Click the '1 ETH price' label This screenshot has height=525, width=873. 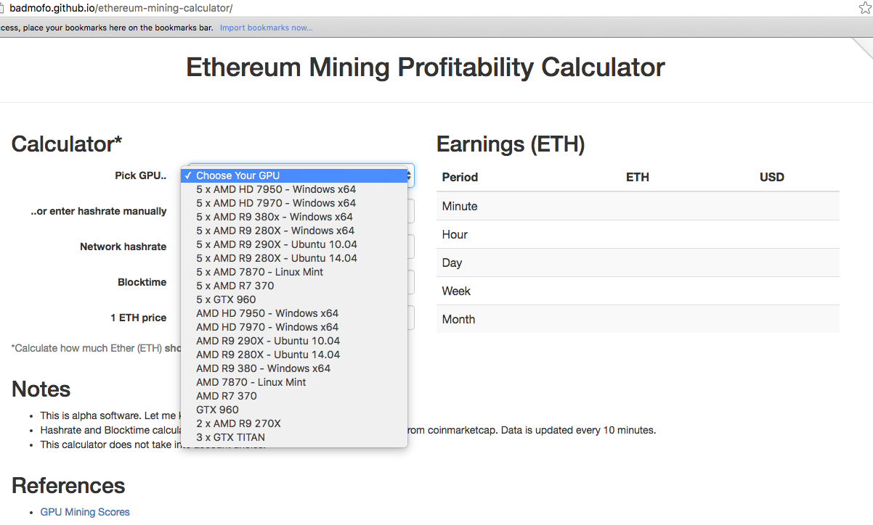pos(139,318)
